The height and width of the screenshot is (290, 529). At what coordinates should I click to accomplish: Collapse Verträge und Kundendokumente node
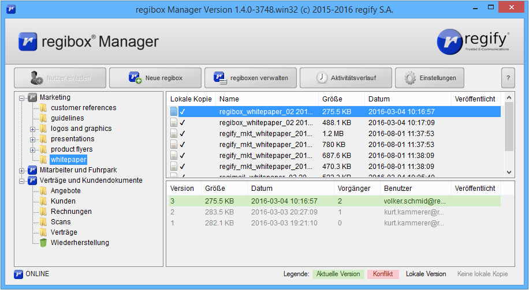(21, 181)
